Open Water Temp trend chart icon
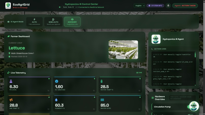The height and width of the screenshot is (115, 205). pos(139,90)
